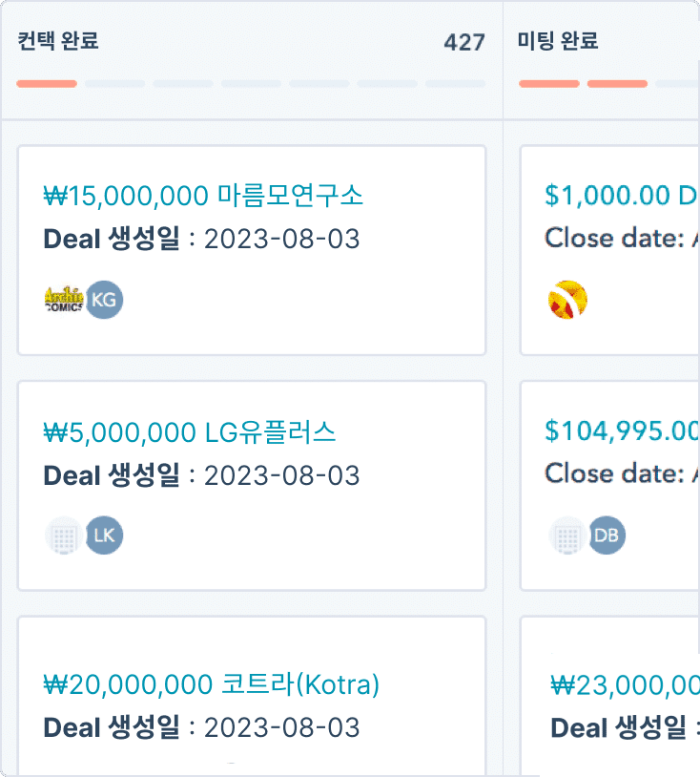Open the ₩23,000,000 deal link
Screen dimensions: 700x777
626,685
